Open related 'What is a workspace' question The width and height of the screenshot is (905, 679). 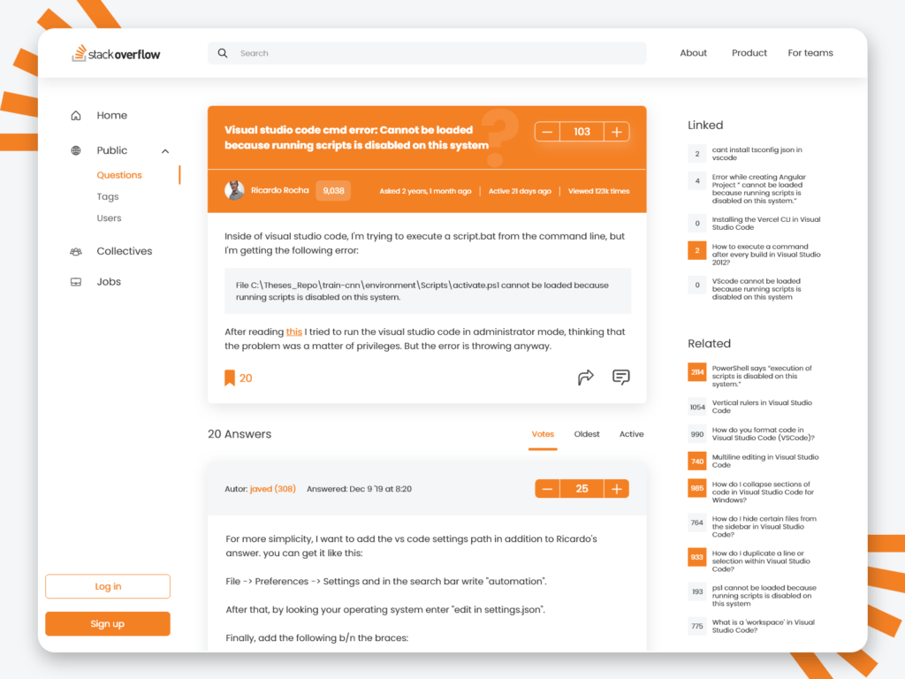coord(763,627)
